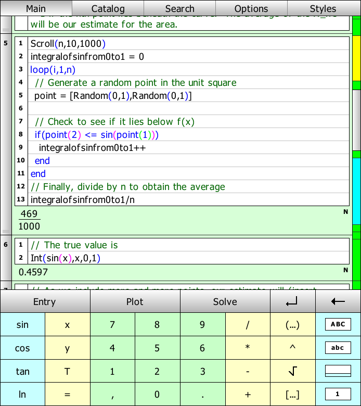Toggle the N marker beside 469/1000 result
361x406 pixels.
click(x=345, y=212)
